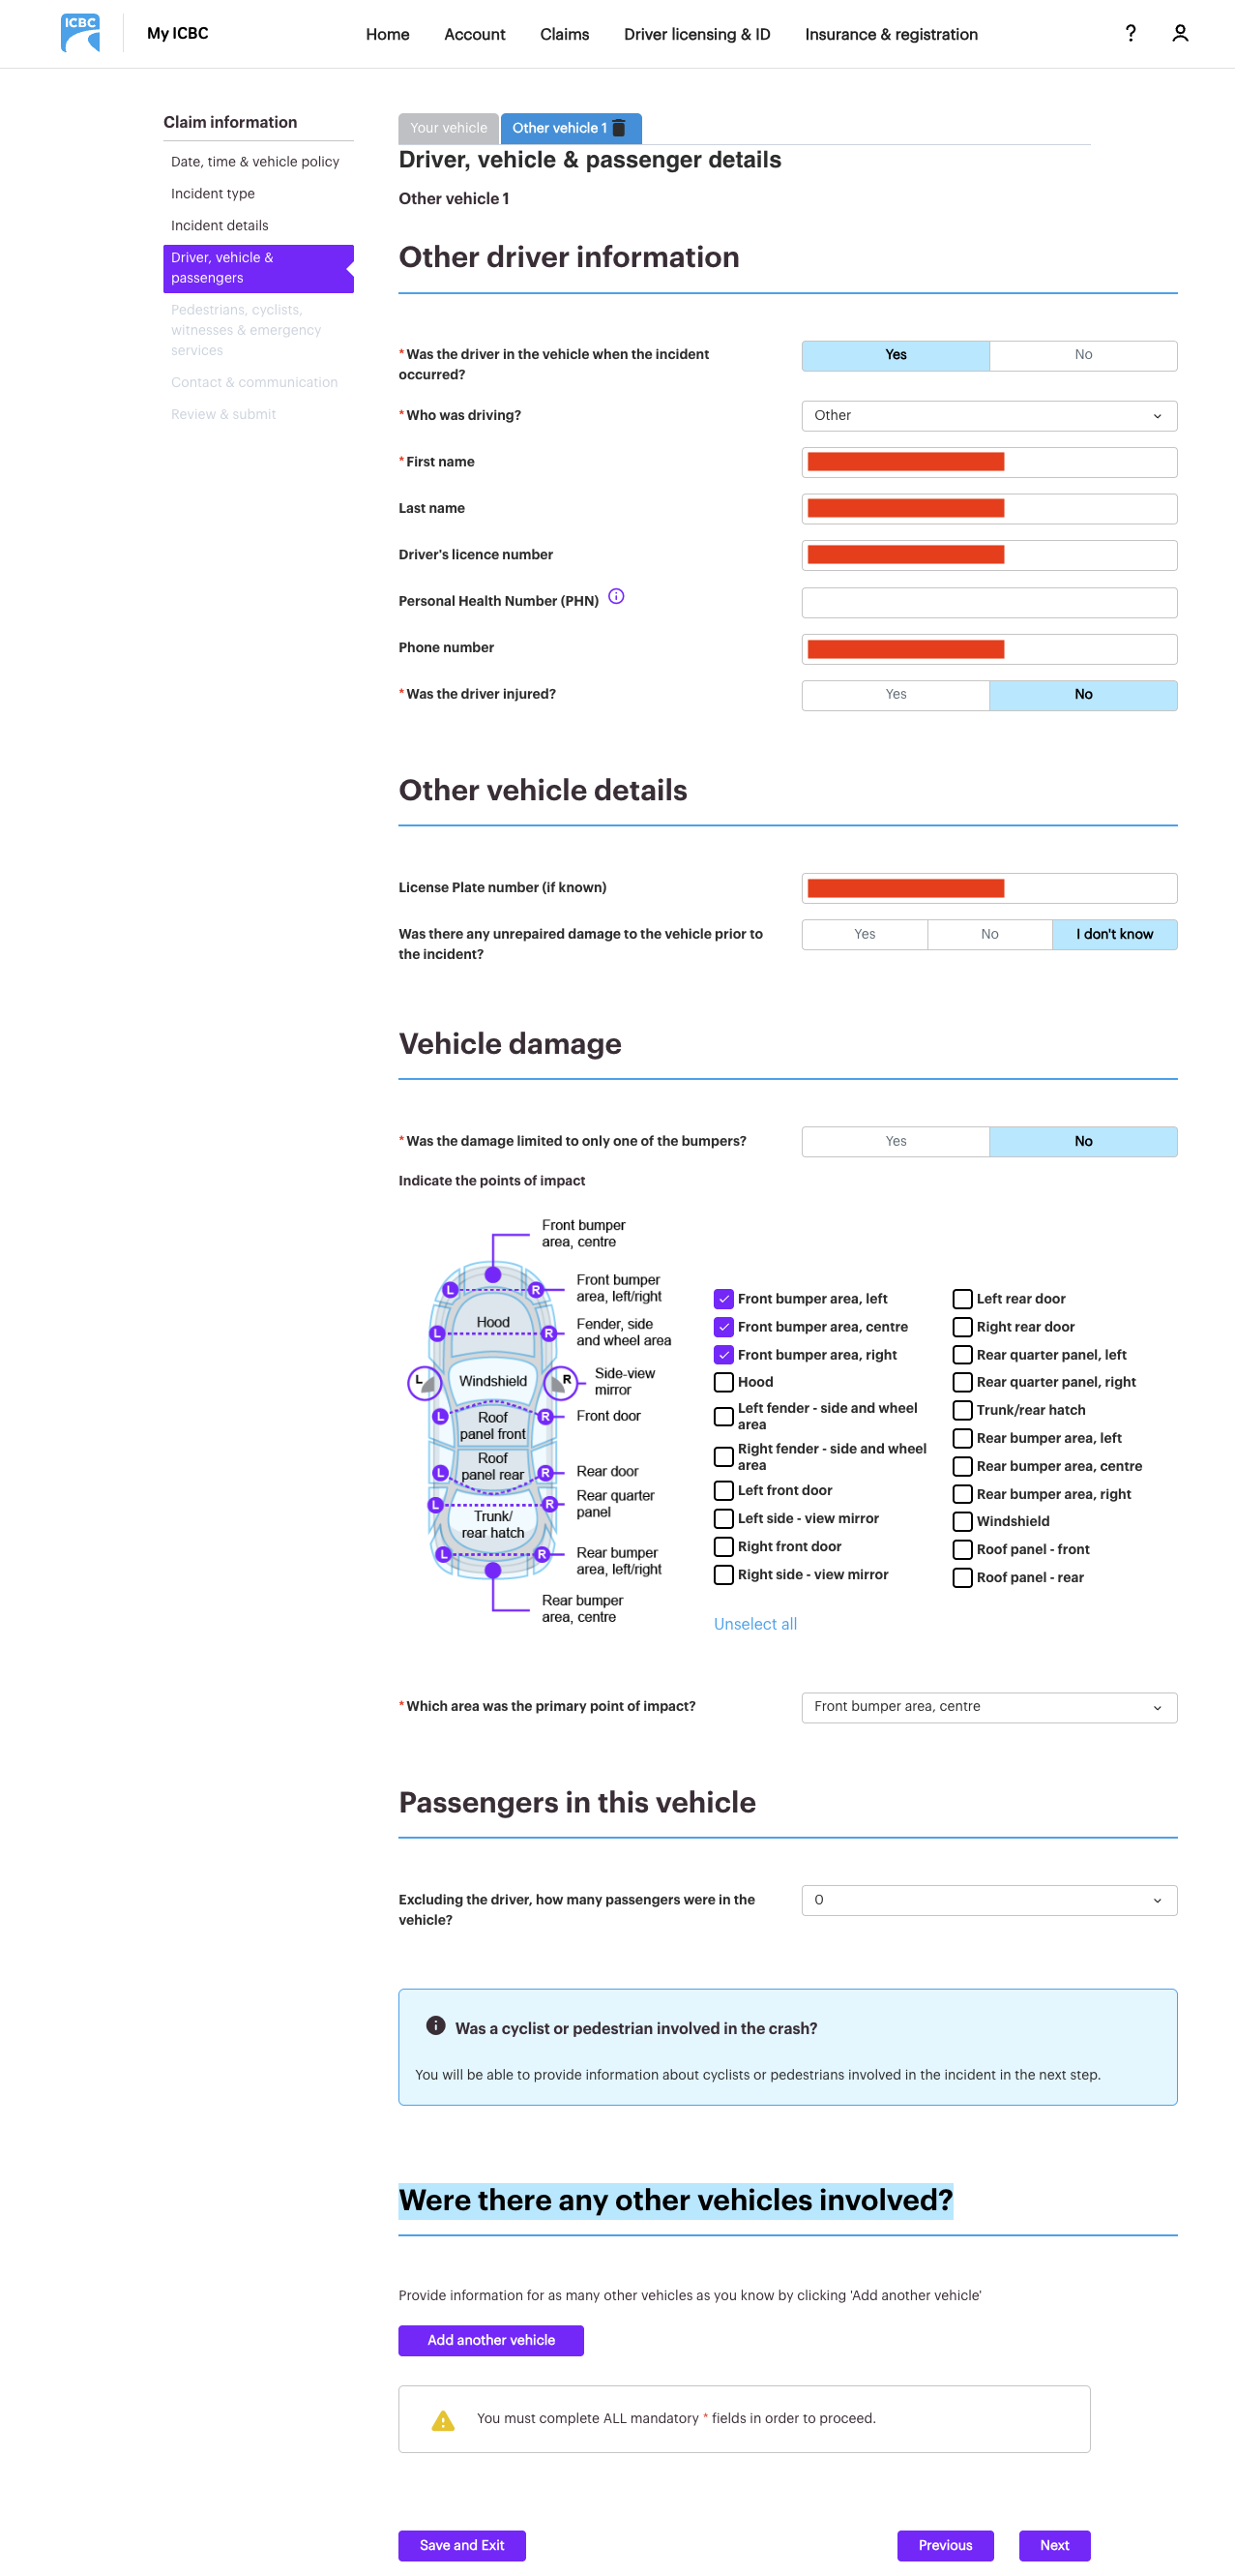Image resolution: width=1235 pixels, height=2576 pixels.
Task: Check the Windshield damage checkbox
Action: click(962, 1521)
